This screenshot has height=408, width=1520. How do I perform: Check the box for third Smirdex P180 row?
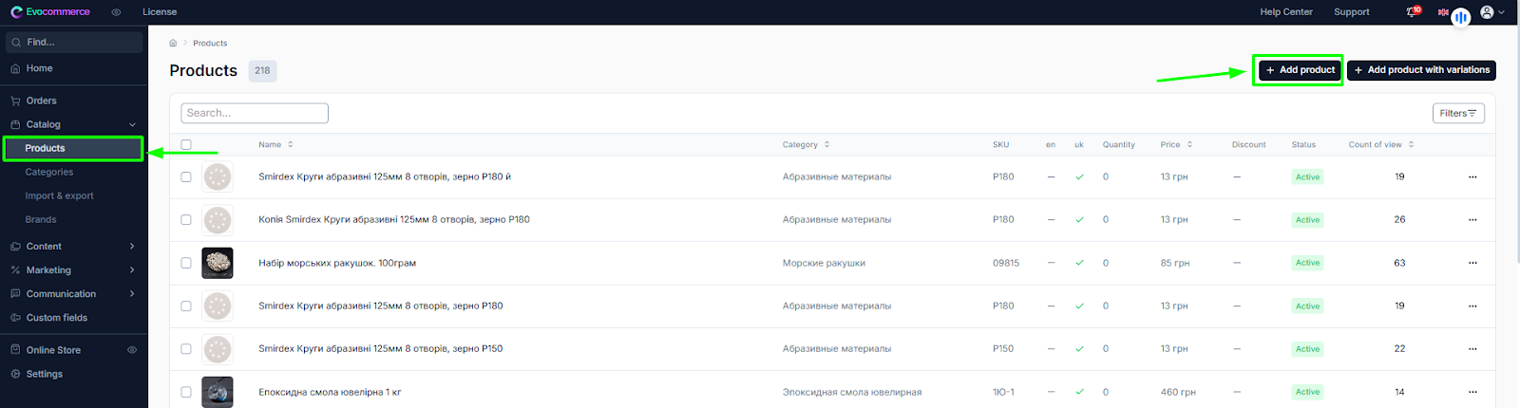(x=186, y=306)
